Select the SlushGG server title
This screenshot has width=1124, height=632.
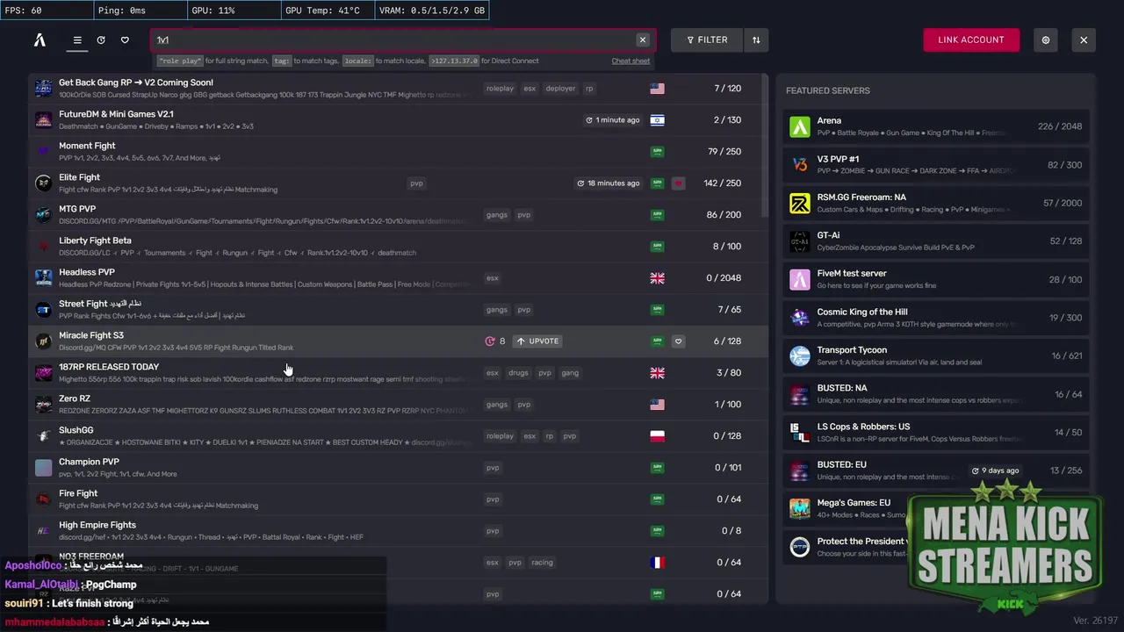[76, 430]
